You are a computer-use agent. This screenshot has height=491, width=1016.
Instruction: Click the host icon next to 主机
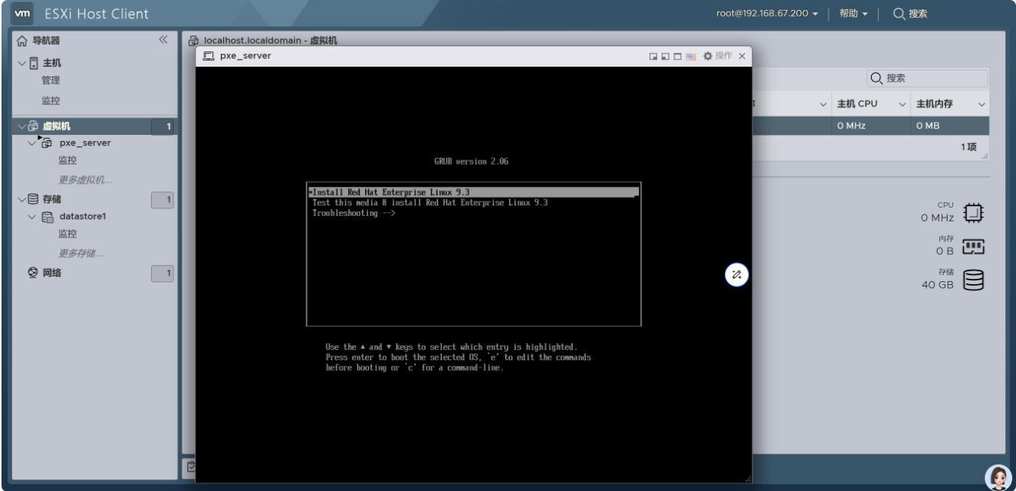click(32, 63)
